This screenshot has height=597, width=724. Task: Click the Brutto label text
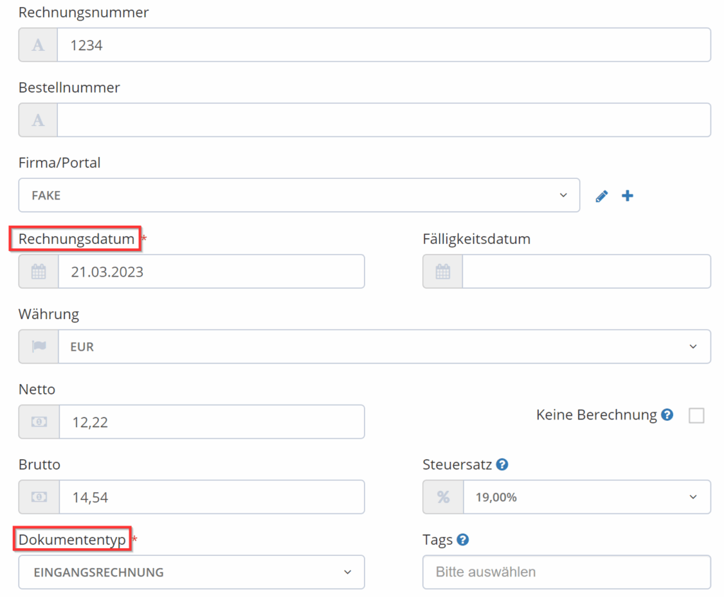[x=40, y=465]
